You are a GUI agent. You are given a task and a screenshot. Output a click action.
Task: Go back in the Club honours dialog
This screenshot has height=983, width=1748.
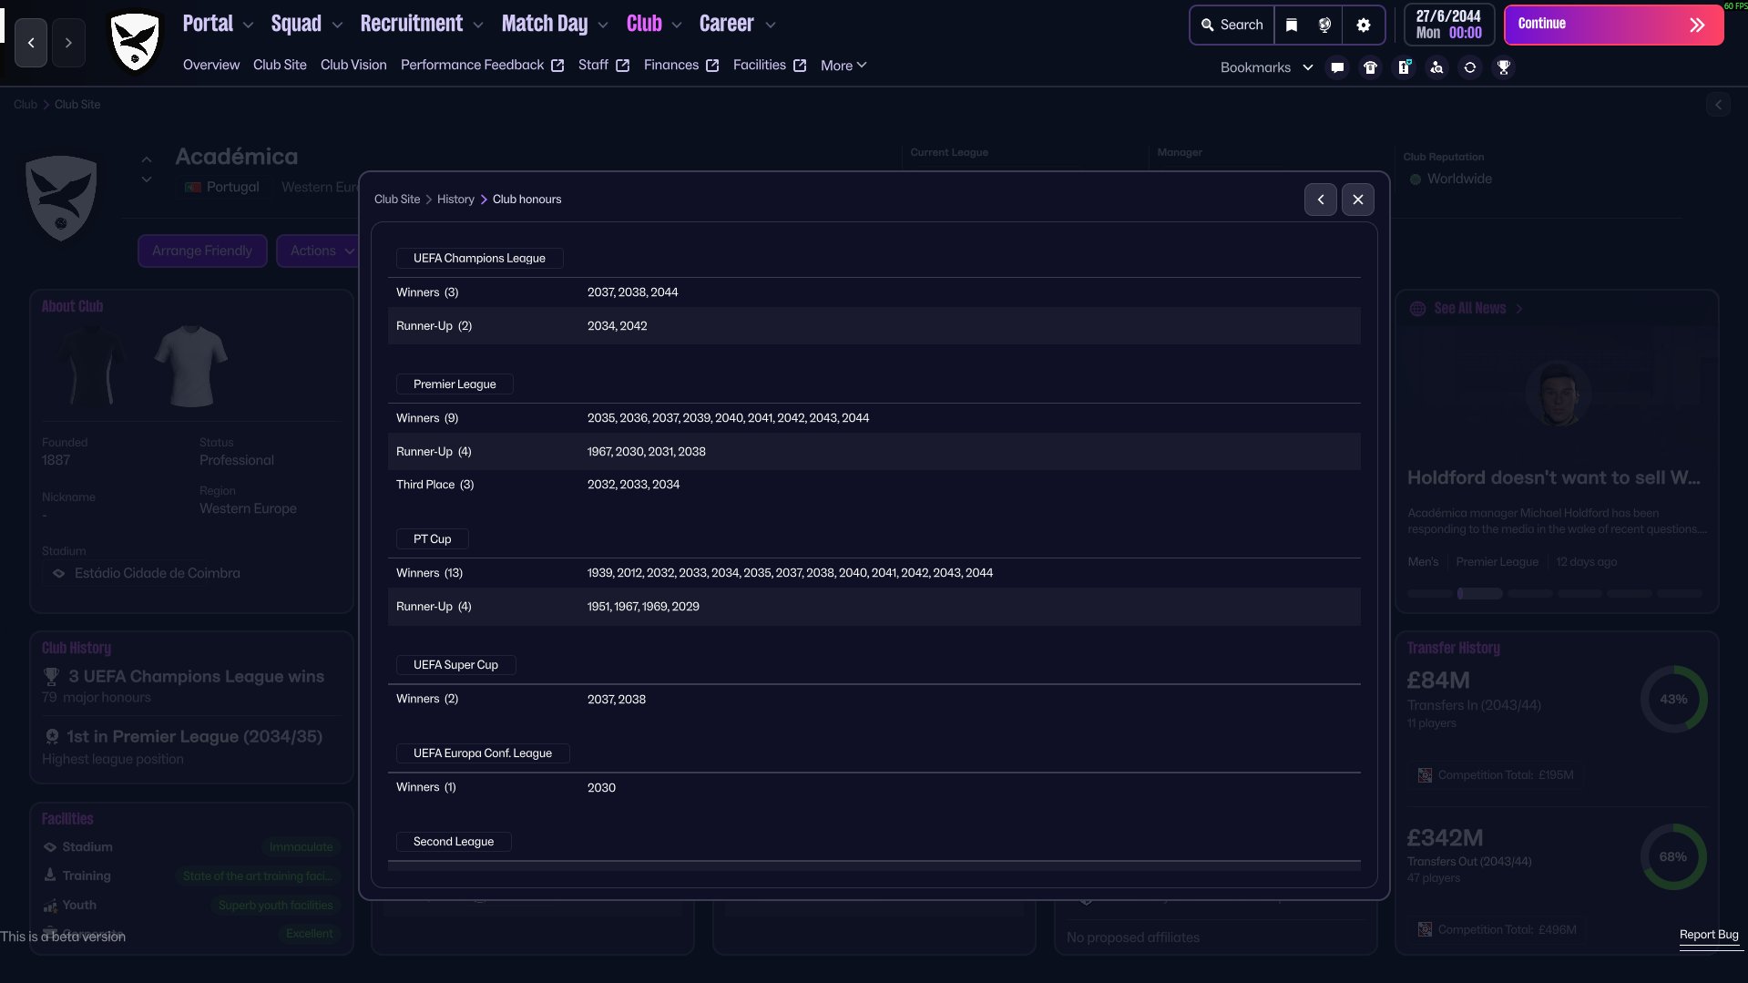(x=1321, y=200)
